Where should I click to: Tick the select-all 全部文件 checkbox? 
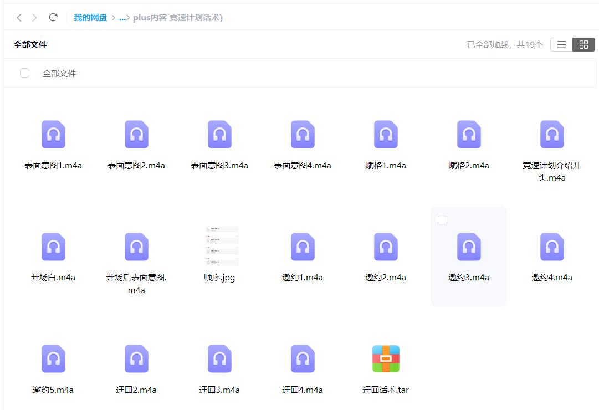pyautogui.click(x=24, y=73)
